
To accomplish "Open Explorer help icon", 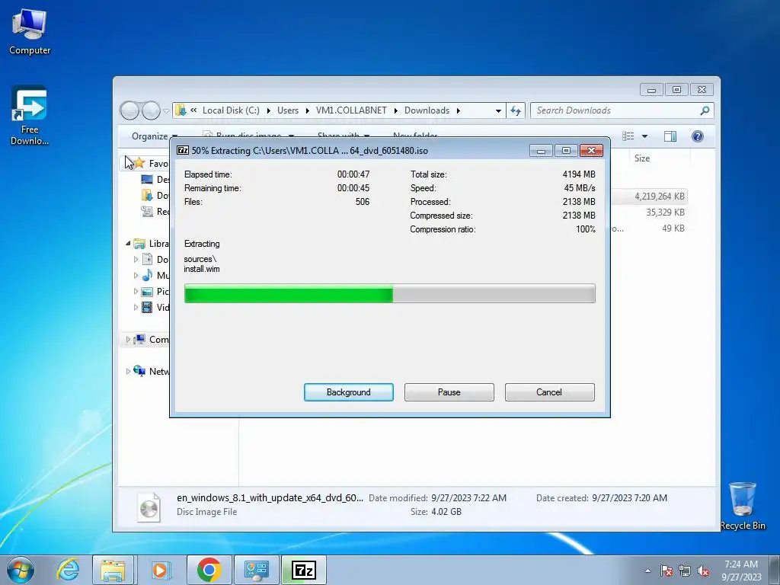I will [698, 136].
